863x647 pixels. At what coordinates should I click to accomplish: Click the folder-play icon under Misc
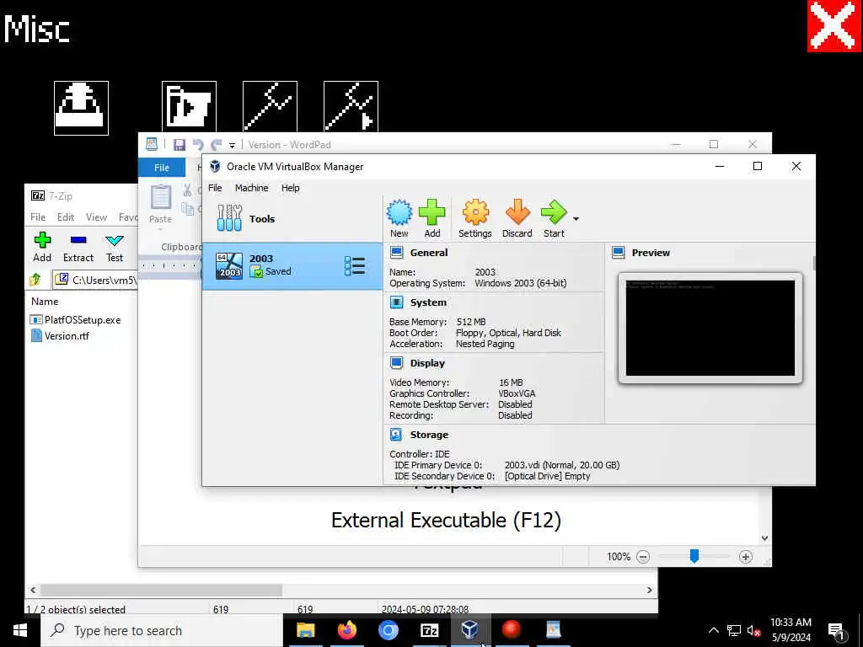click(x=190, y=107)
